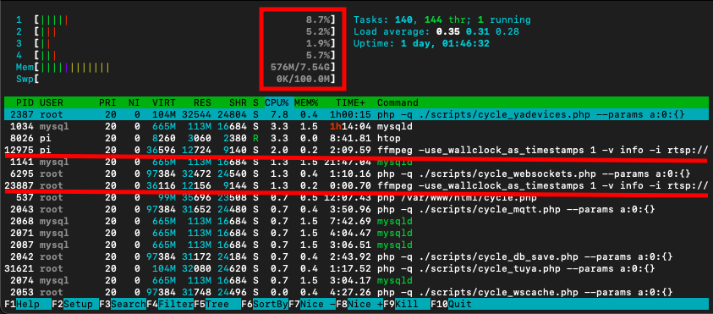Select the /var/www/html/cycle.php process row
Image resolution: width=713 pixels, height=314 pixels.
357,197
